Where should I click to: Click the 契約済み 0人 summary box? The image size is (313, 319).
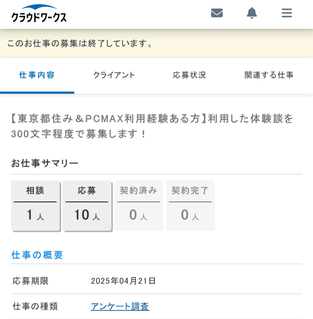(139, 206)
